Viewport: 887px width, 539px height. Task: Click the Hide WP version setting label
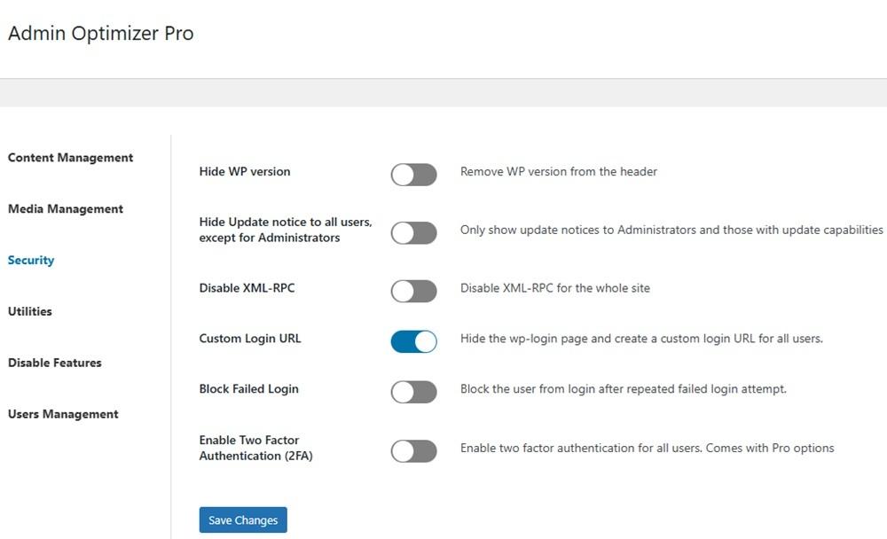pos(243,172)
